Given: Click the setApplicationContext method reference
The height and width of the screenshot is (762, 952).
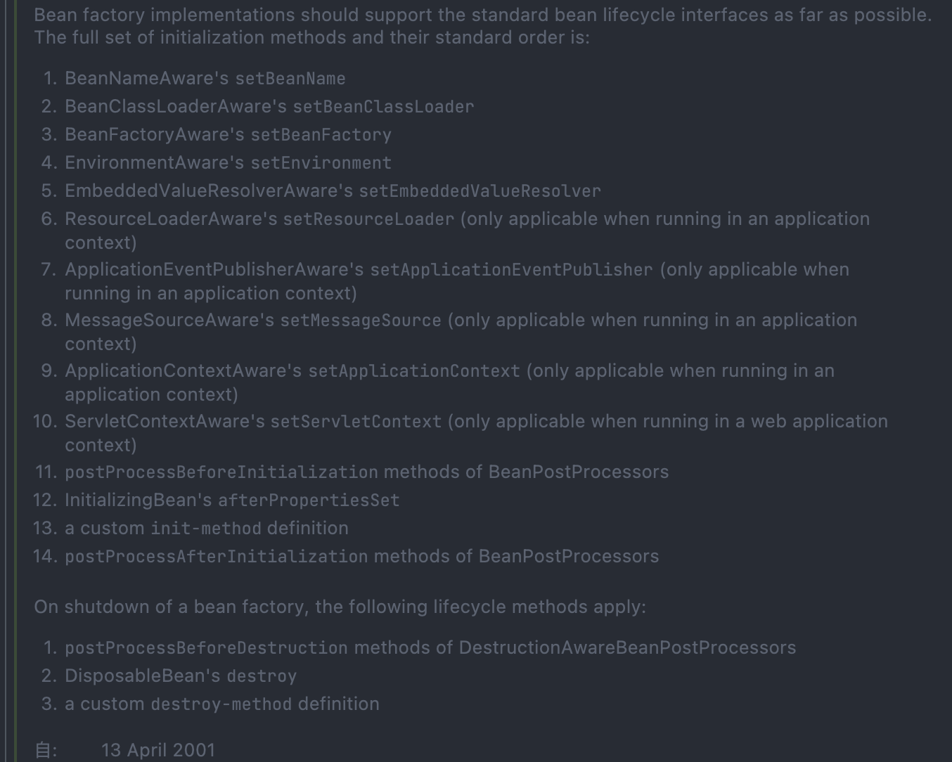Looking at the screenshot, I should click(414, 371).
